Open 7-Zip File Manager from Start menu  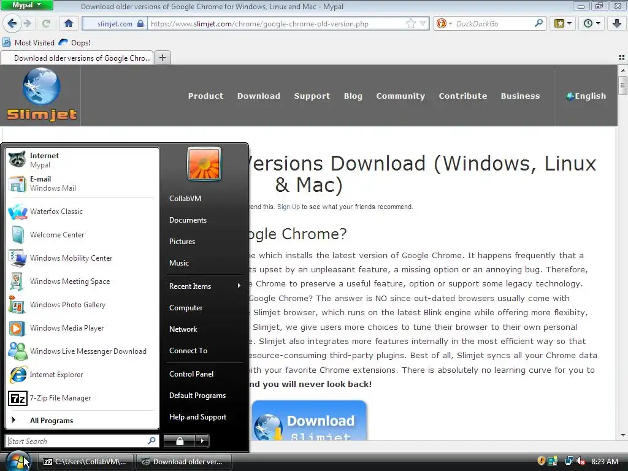click(82, 397)
